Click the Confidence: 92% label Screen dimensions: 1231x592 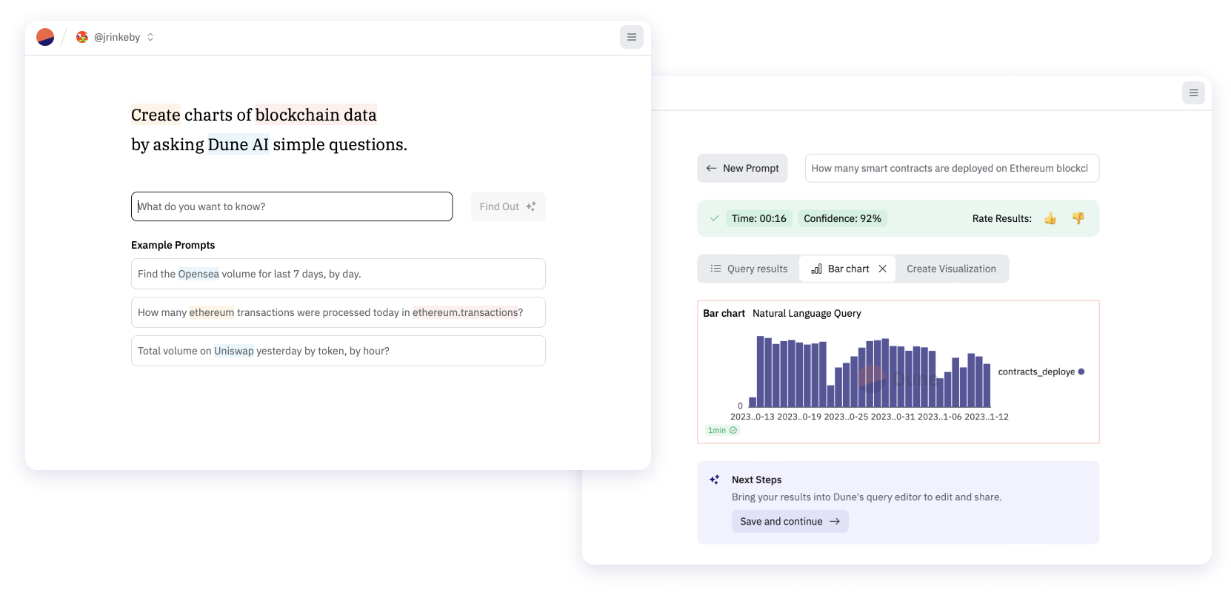[x=843, y=218]
